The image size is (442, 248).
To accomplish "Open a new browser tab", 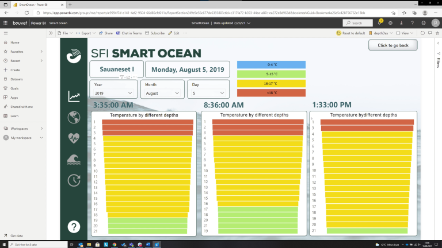I will tap(70, 5).
